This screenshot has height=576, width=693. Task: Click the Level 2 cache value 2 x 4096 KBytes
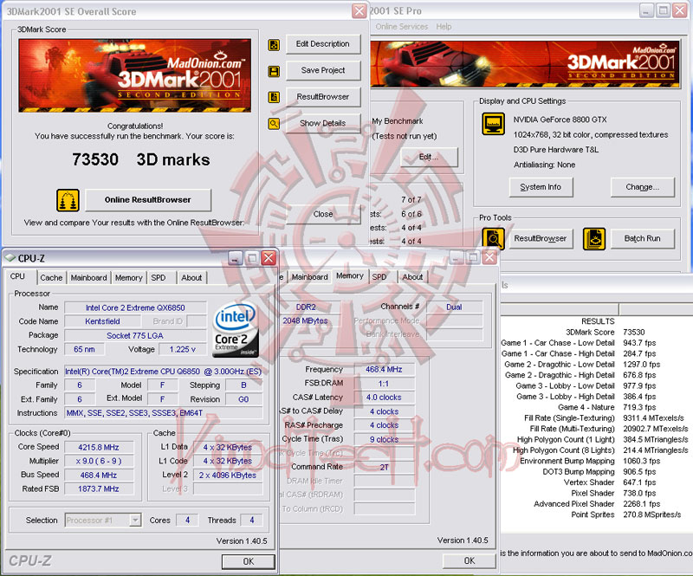228,476
